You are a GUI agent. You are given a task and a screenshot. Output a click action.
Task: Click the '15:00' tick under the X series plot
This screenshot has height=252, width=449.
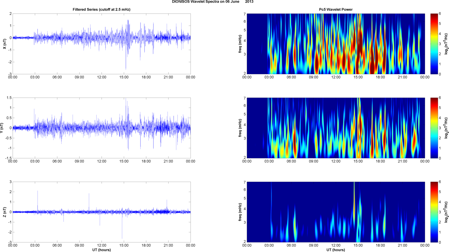[x=124, y=77]
